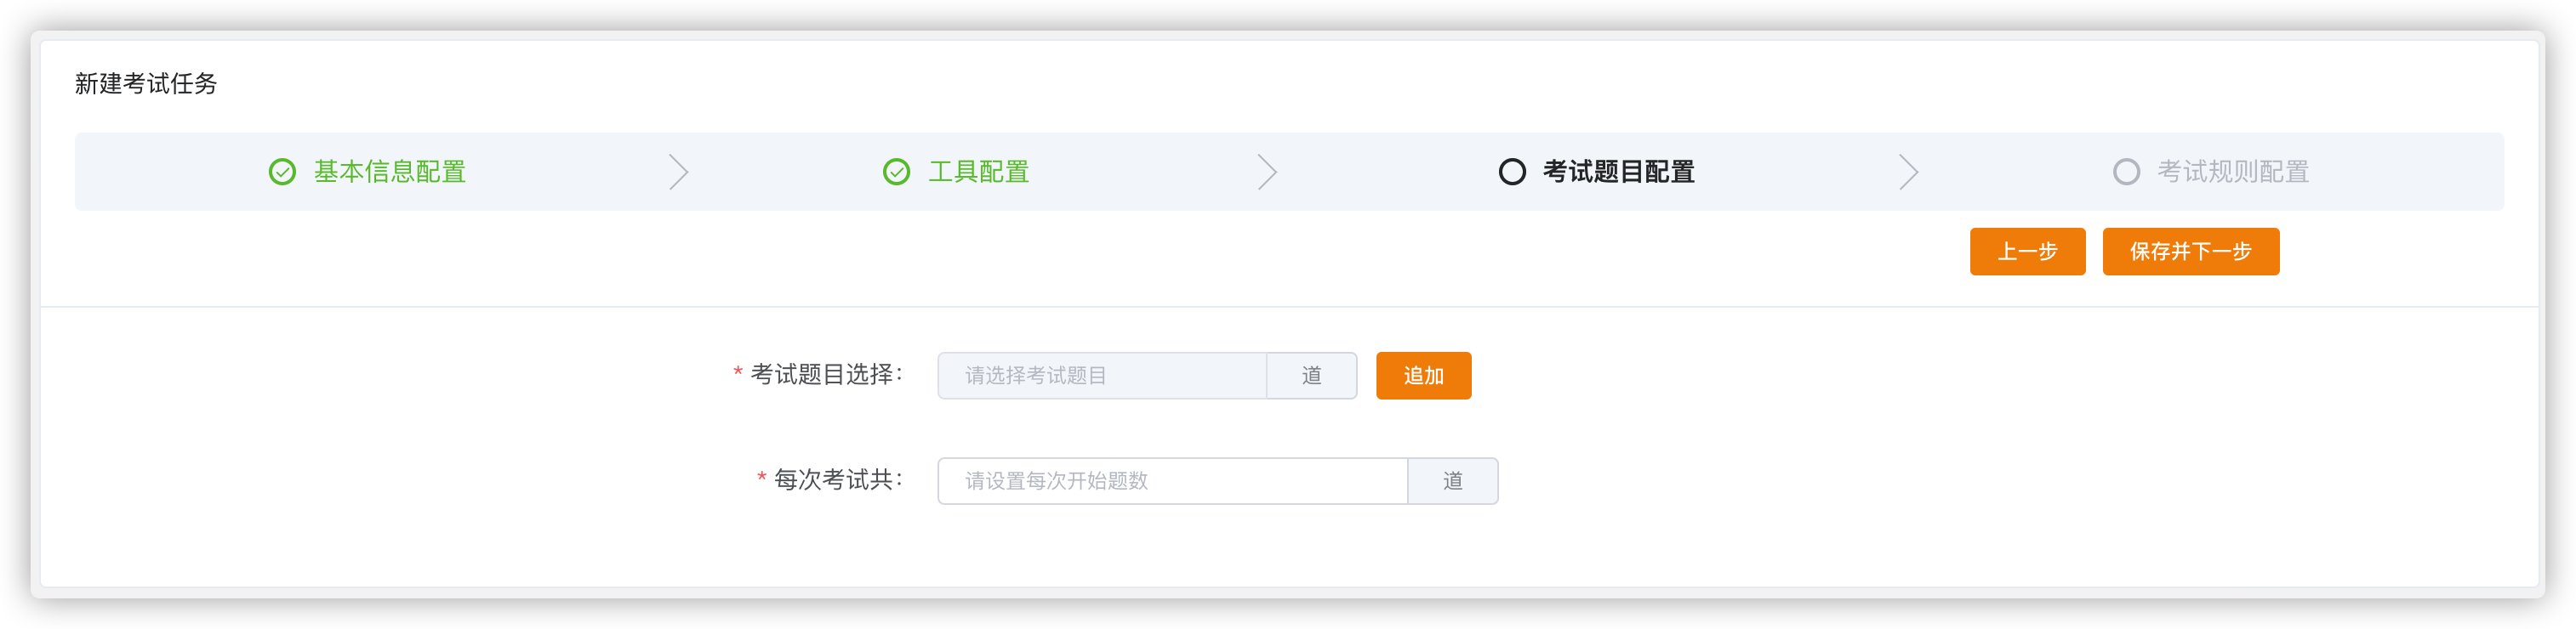Focus the 请设置每次开始题数 input field
The width and height of the screenshot is (2576, 629).
point(1172,481)
